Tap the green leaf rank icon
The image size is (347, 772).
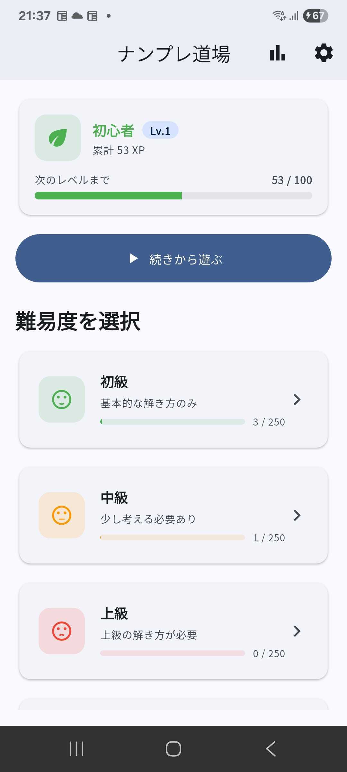(58, 138)
